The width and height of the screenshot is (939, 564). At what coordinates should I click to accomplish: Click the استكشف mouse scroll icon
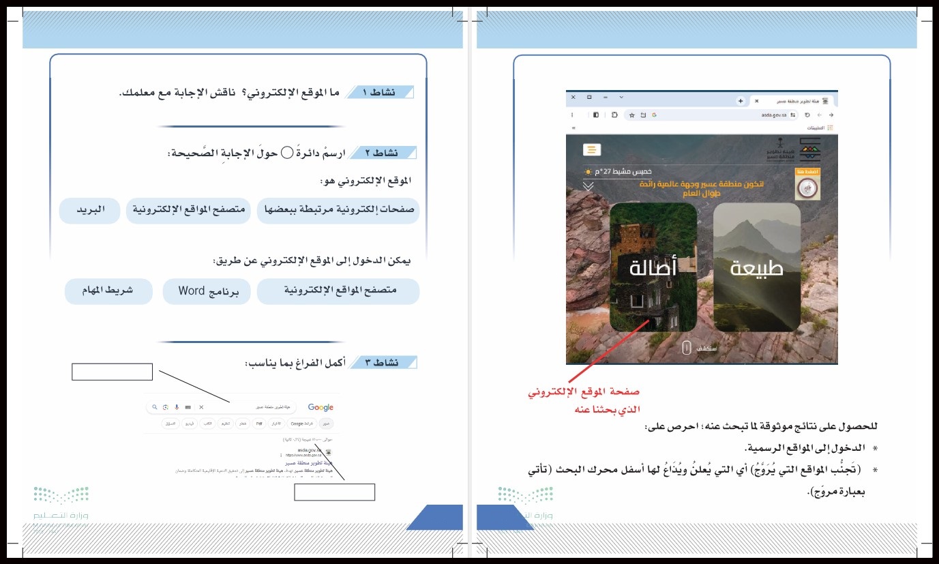pos(687,348)
